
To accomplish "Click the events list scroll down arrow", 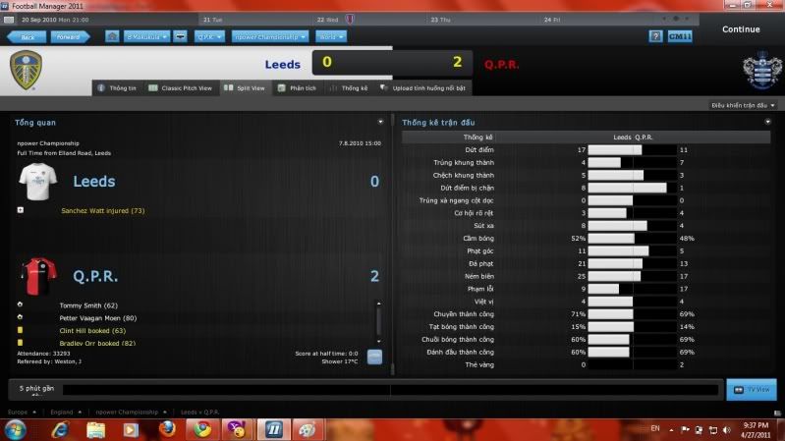I will pos(379,342).
